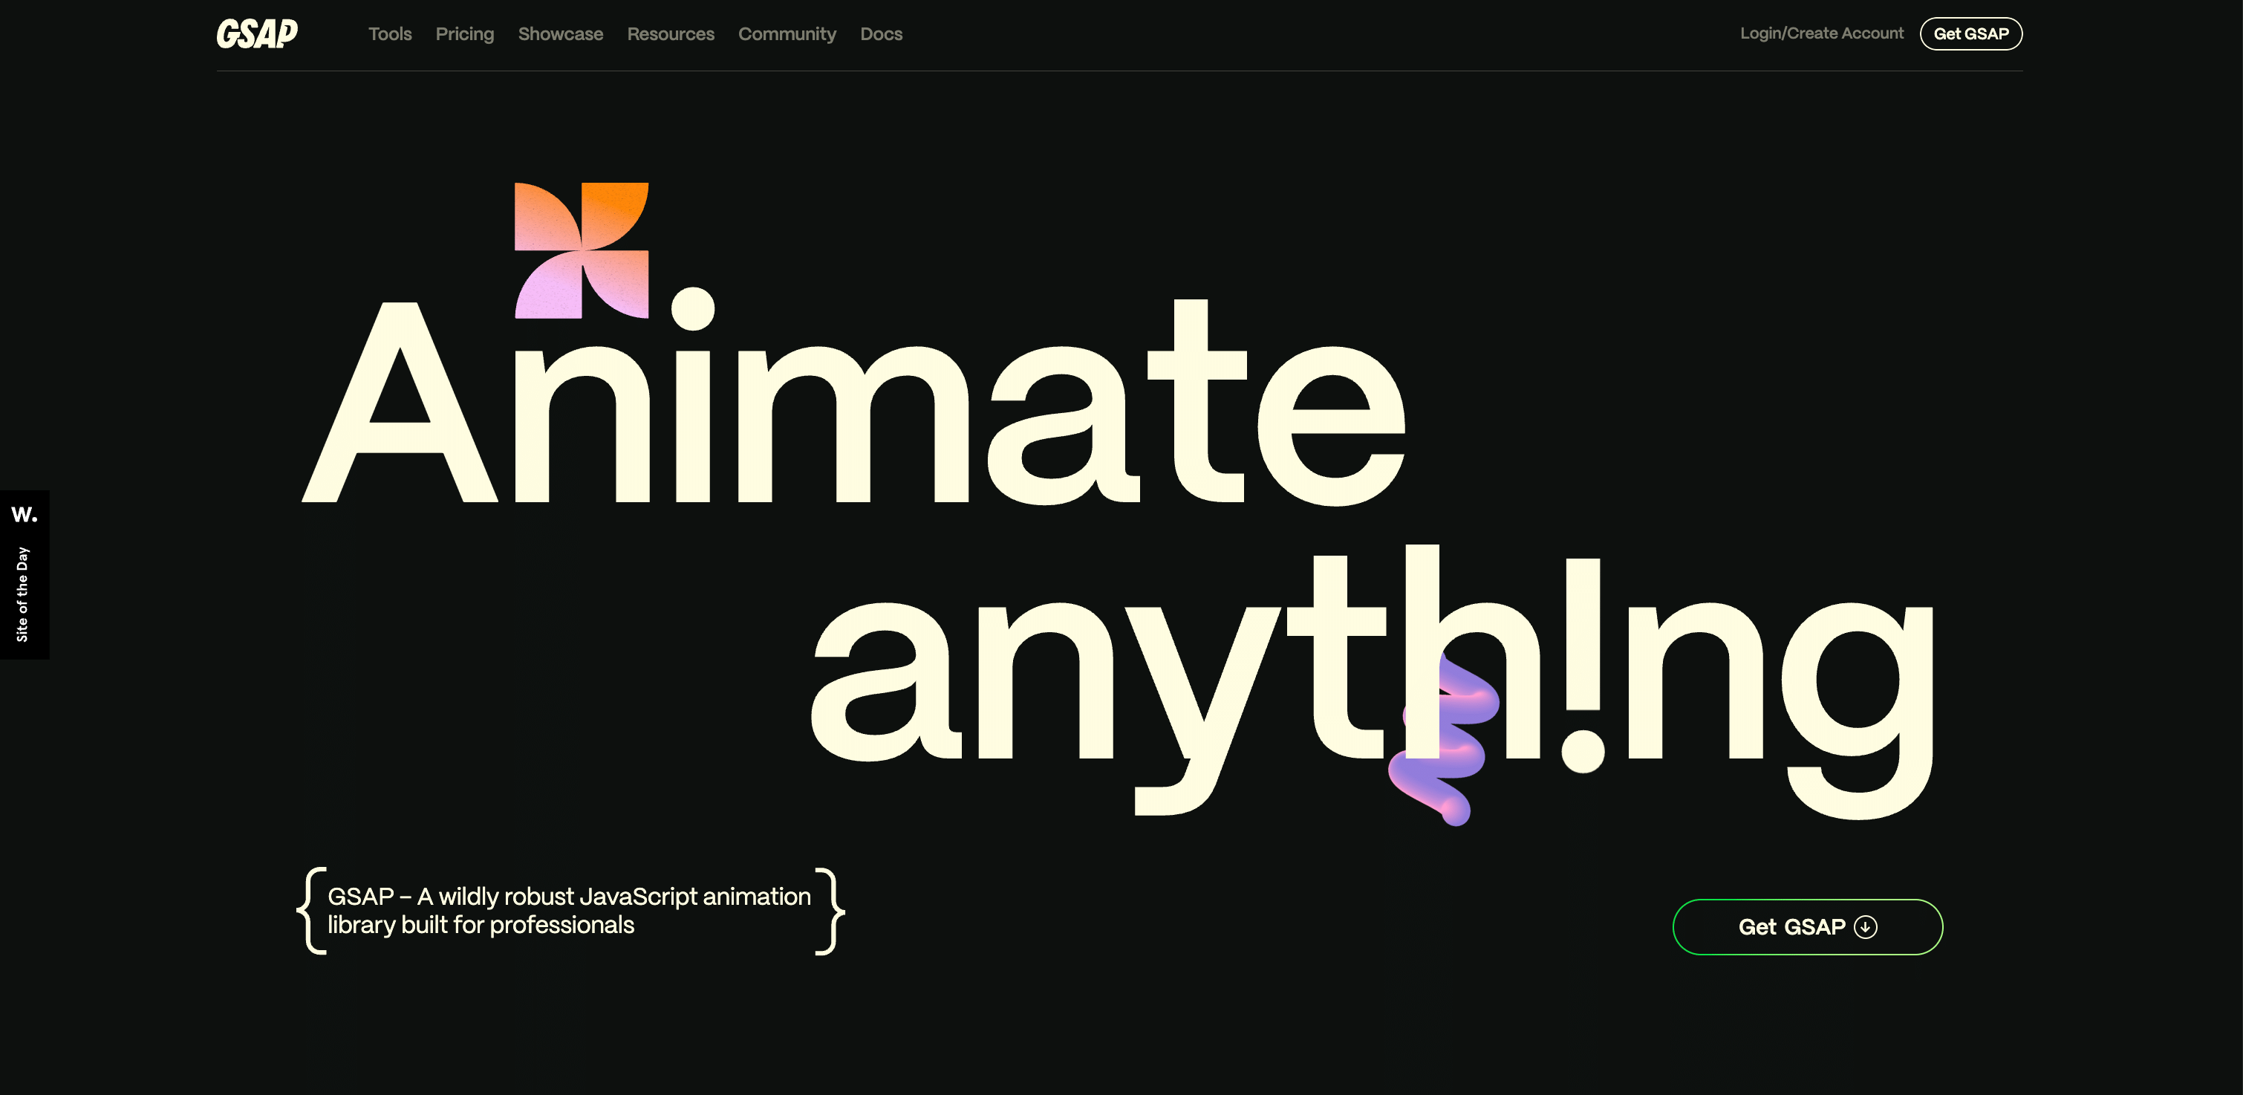Go to the Pricing page
The height and width of the screenshot is (1095, 2243).
pos(464,34)
